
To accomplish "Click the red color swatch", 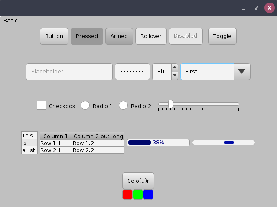I will click(x=127, y=194).
